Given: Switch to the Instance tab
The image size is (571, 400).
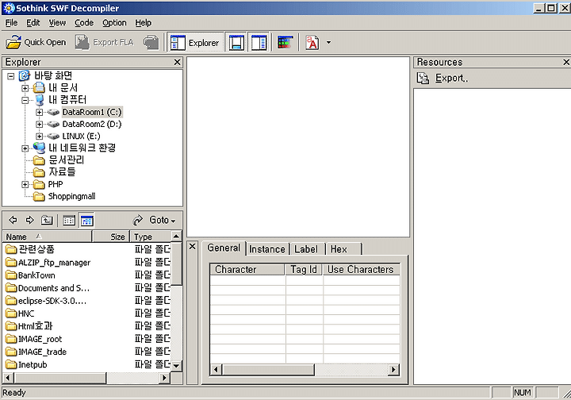Looking at the screenshot, I should [x=267, y=249].
